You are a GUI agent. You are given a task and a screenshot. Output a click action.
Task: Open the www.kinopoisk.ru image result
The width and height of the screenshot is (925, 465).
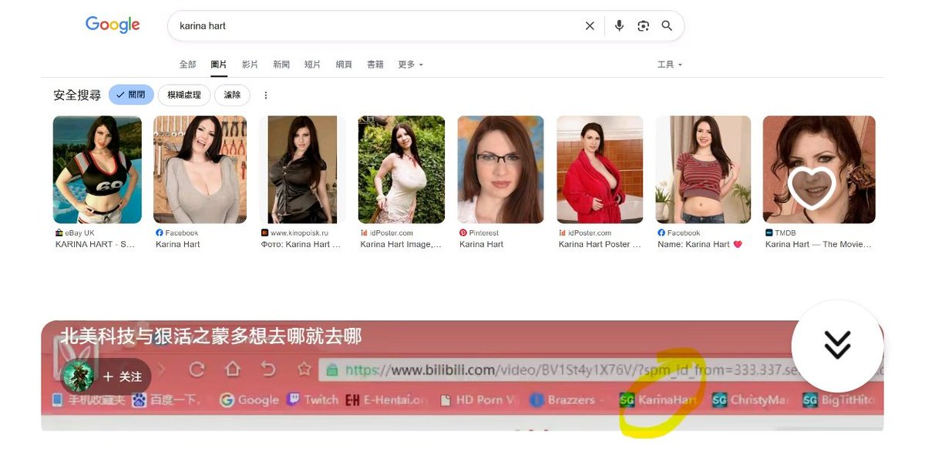click(x=302, y=169)
